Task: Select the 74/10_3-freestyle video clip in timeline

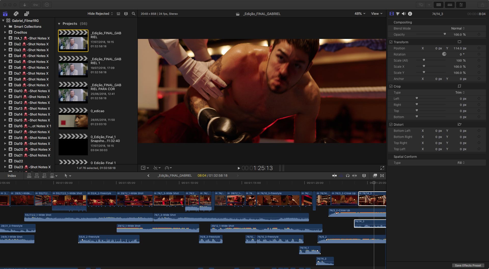Action: (279, 199)
